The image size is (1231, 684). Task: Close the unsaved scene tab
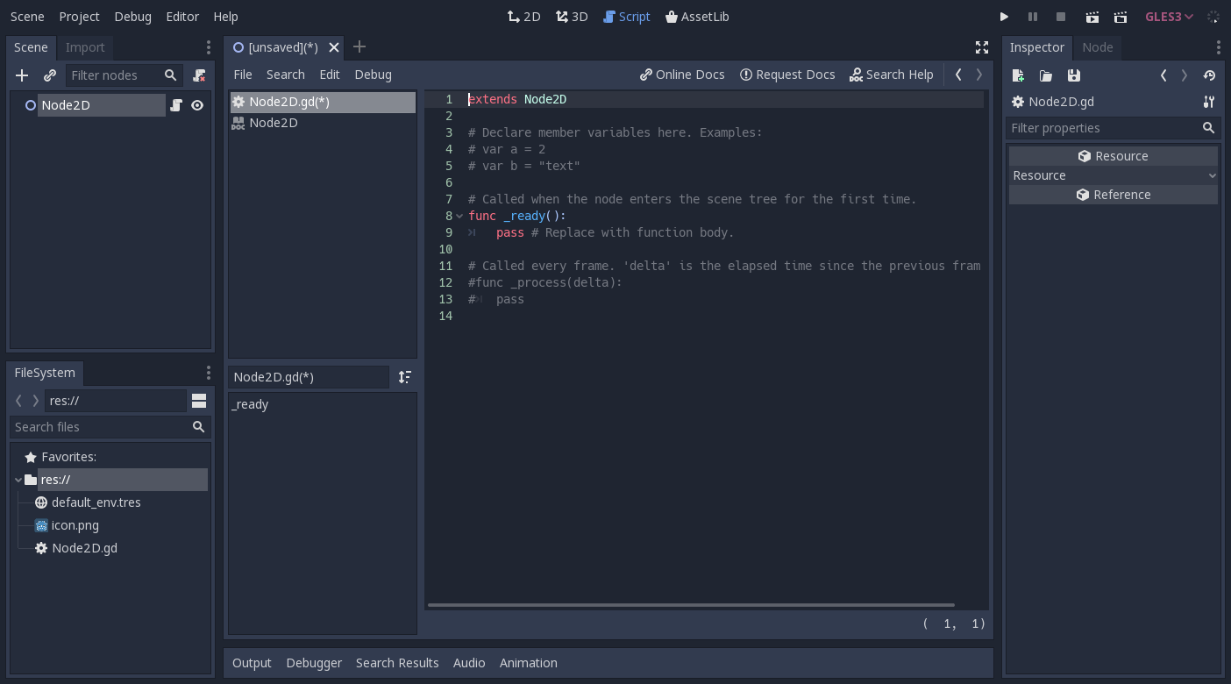coord(334,47)
